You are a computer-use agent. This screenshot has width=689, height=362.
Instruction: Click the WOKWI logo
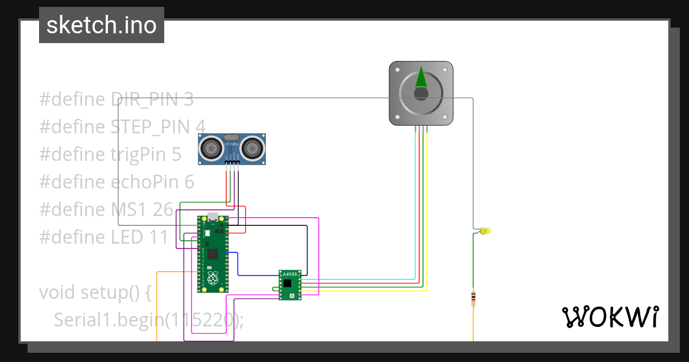pos(611,316)
